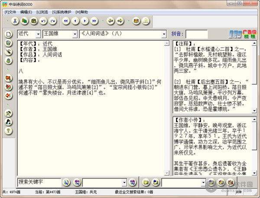260x198 pixels.
Task: Jump to last poem with double-right arrows
Action: pyautogui.click(x=94, y=21)
